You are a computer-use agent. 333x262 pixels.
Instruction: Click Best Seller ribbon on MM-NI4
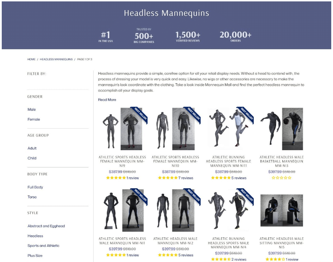pyautogui.click(x=246, y=196)
